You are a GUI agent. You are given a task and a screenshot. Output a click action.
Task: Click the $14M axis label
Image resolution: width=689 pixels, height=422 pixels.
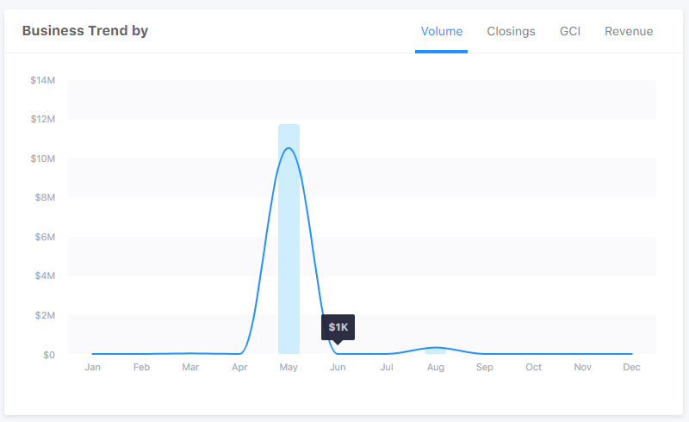42,80
